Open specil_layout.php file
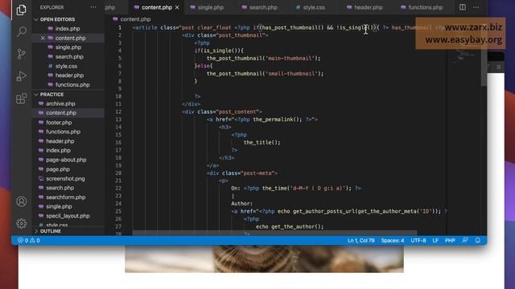This screenshot has width=515, height=289. click(68, 216)
